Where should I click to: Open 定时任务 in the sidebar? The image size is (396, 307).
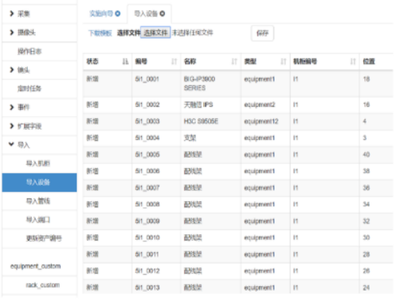(x=29, y=89)
